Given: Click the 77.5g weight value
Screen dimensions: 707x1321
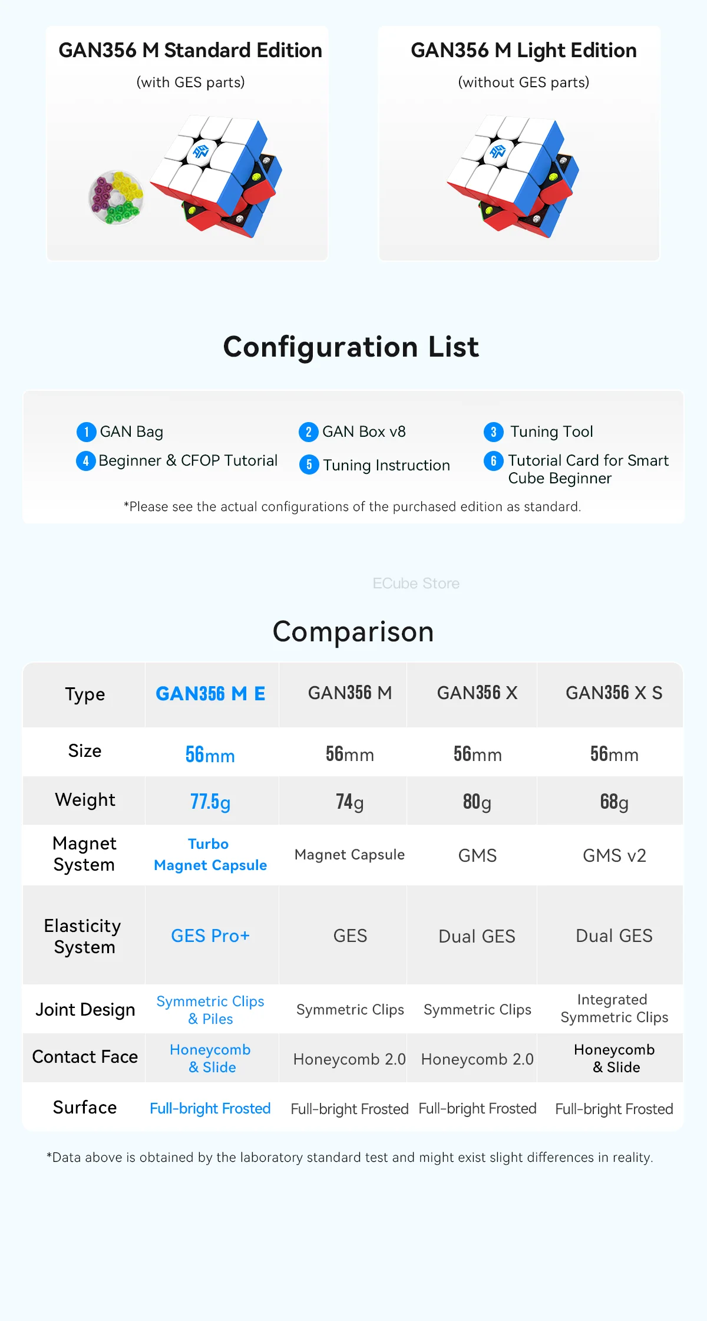Looking at the screenshot, I should [x=210, y=802].
